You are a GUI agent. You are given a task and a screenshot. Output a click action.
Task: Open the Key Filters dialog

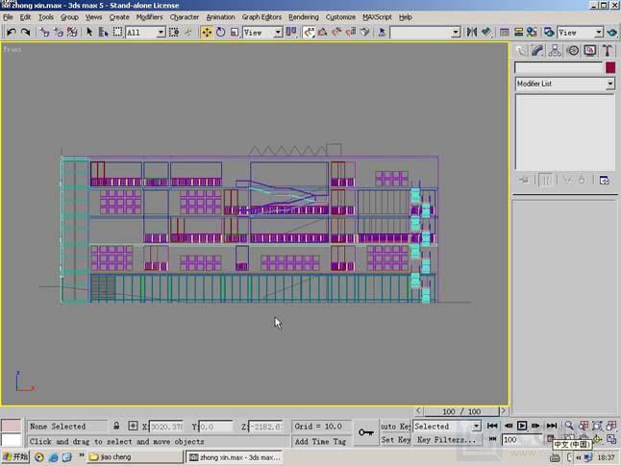coord(447,439)
